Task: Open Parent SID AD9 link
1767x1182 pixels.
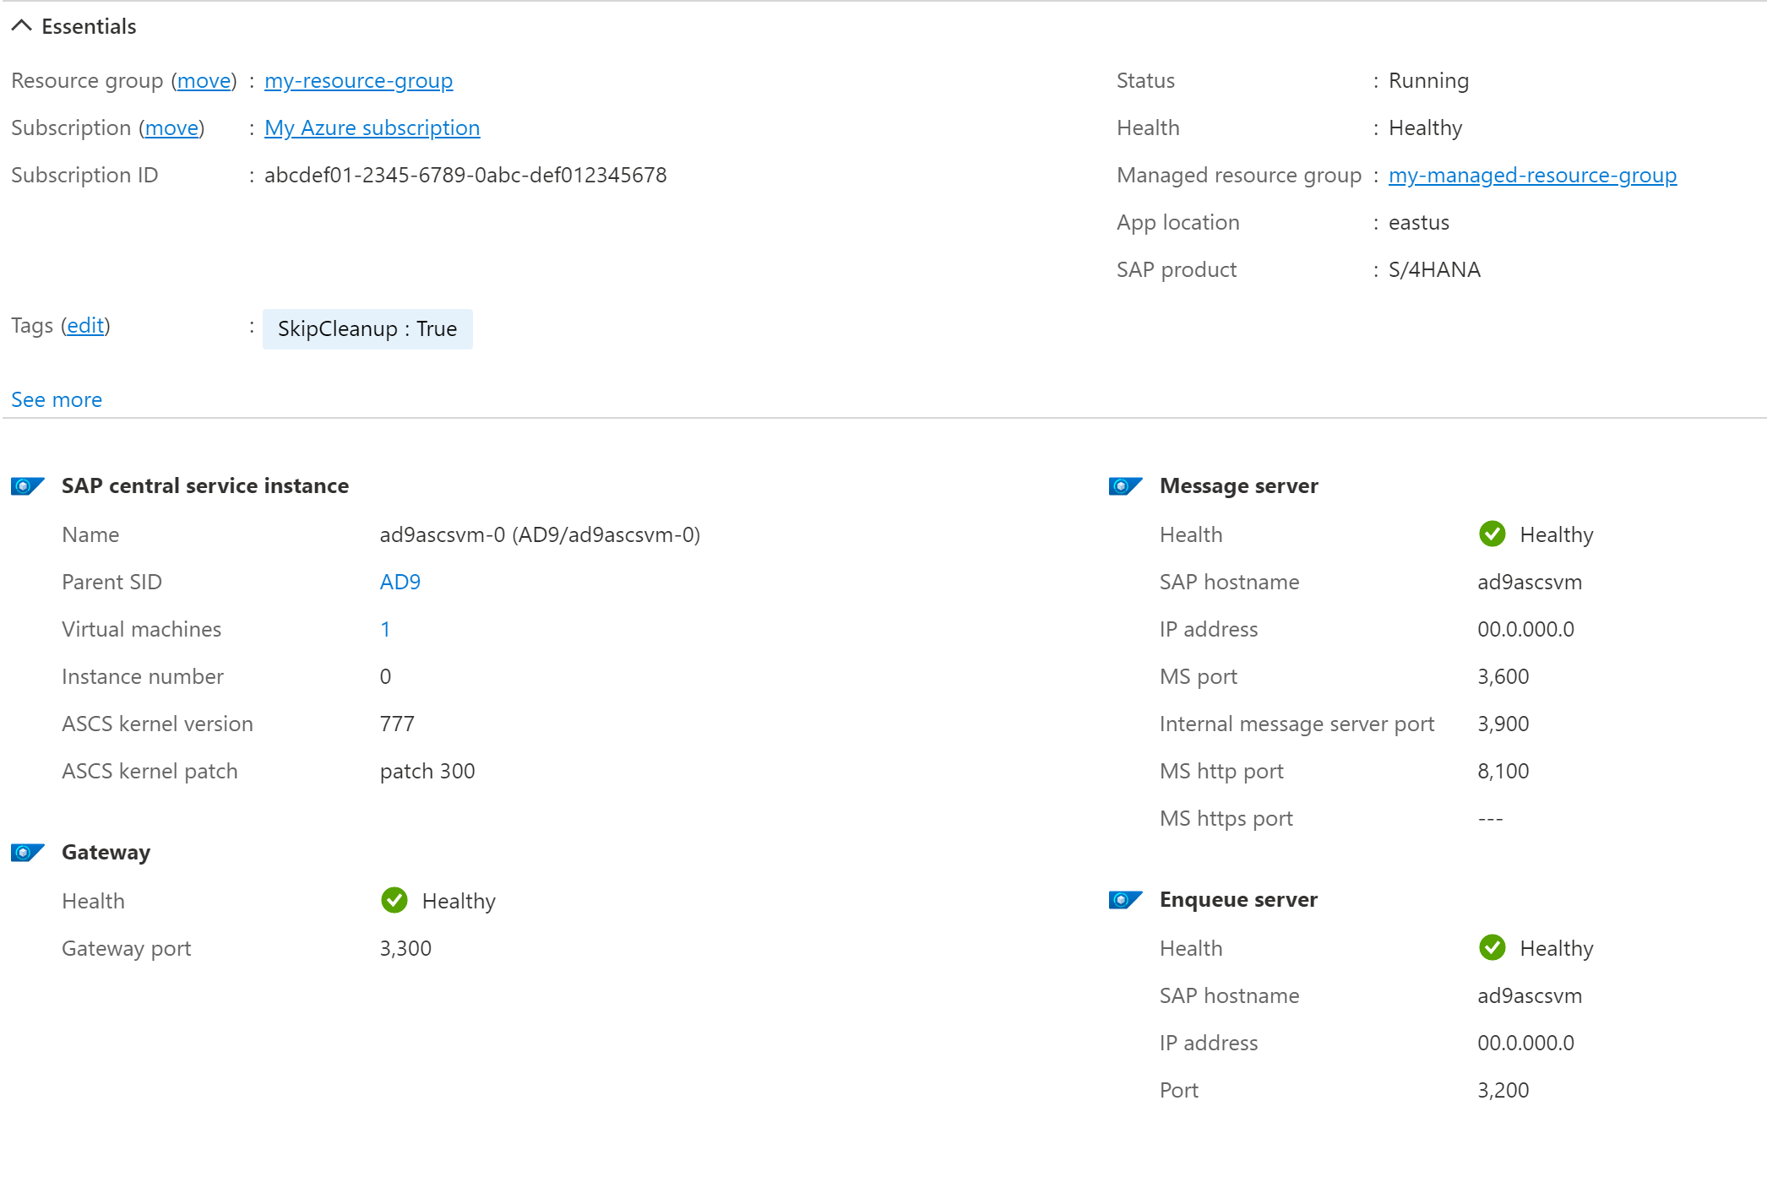Action: pos(399,581)
